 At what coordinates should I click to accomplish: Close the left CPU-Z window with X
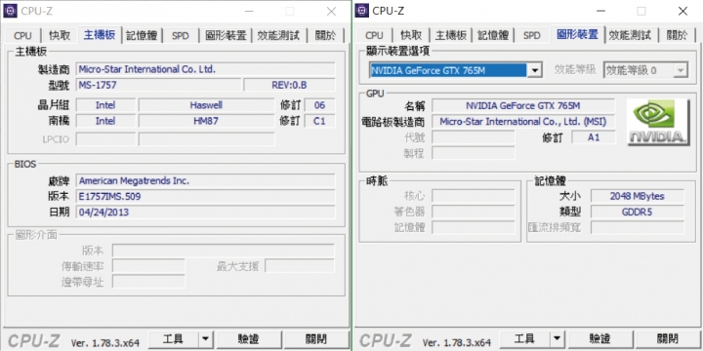point(331,11)
